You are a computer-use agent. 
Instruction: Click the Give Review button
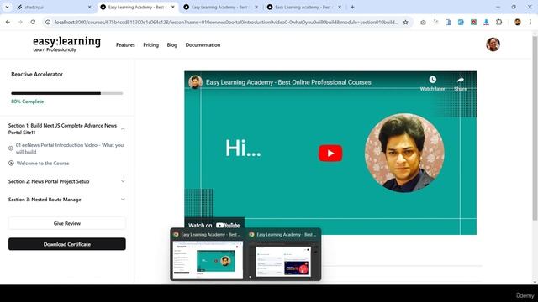pyautogui.click(x=67, y=223)
